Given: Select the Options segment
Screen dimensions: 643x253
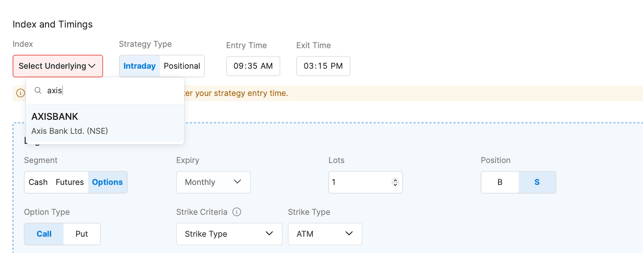Looking at the screenshot, I should pos(107,182).
